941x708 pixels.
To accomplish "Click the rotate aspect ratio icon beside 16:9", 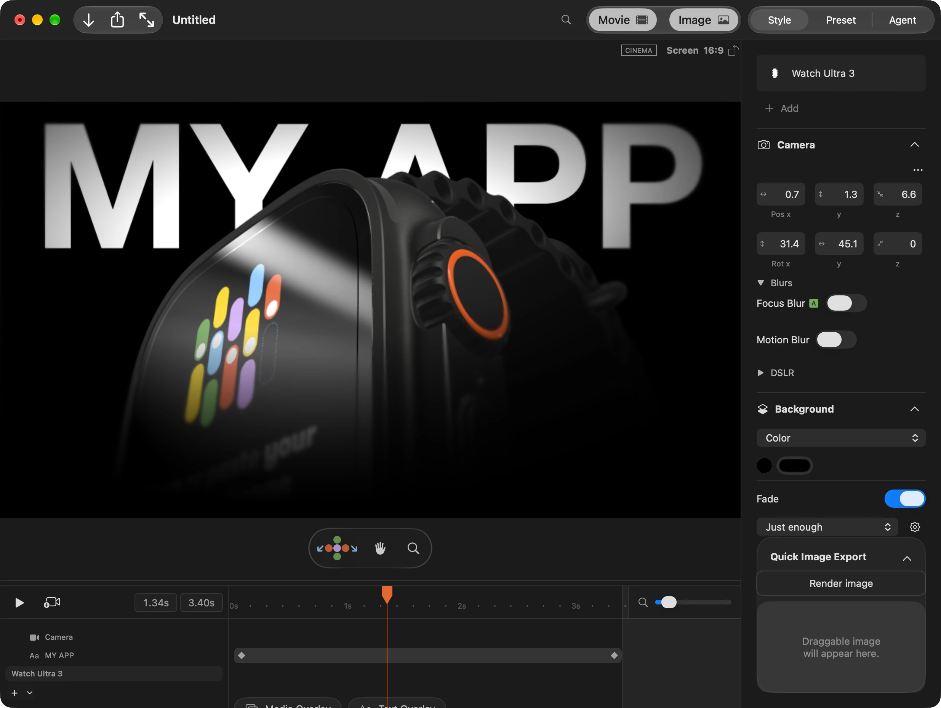I will click(733, 51).
